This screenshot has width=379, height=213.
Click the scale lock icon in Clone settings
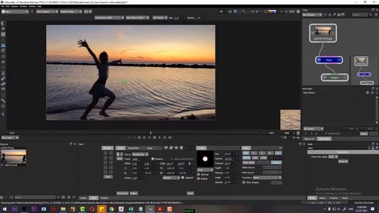tap(189, 163)
